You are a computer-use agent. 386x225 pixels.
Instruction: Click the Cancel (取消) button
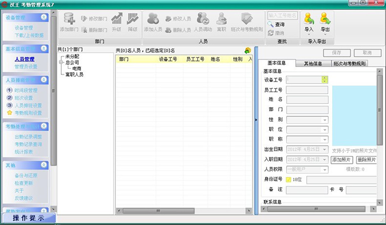click(x=367, y=53)
